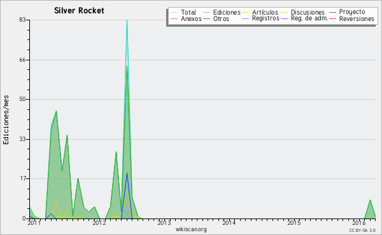
Task: Click the 2012 x-axis label
Action: (99, 222)
